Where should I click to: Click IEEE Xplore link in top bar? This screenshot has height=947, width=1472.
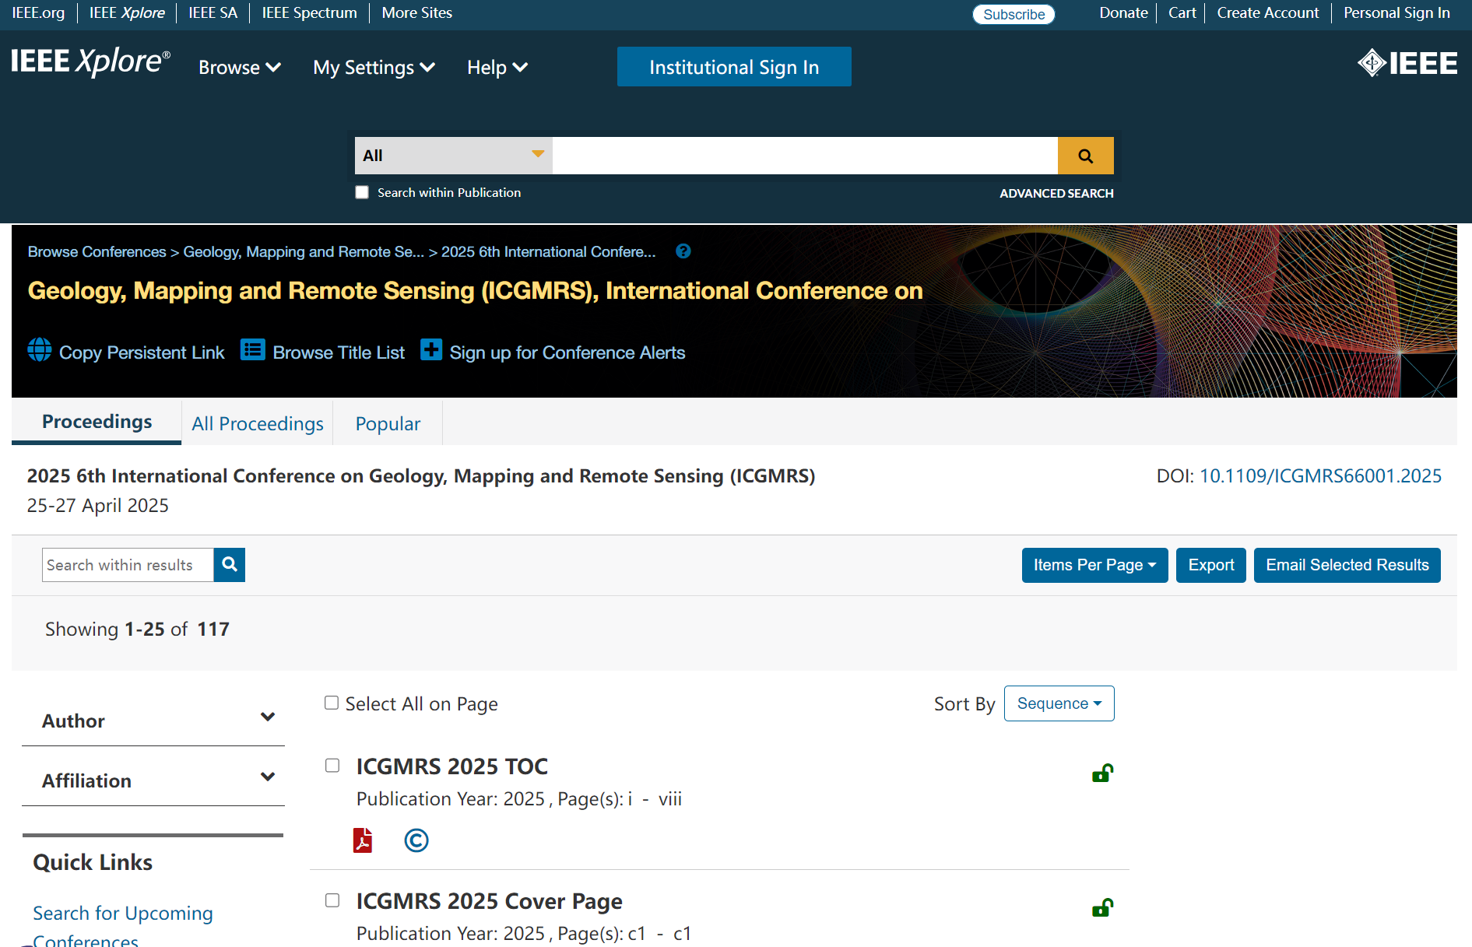[x=127, y=13]
